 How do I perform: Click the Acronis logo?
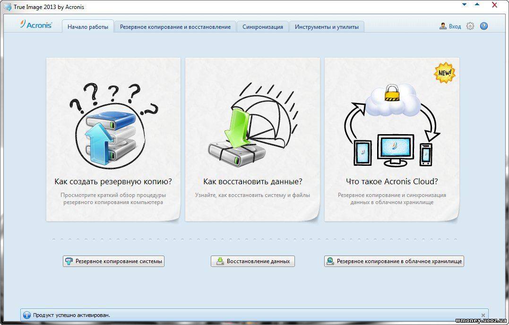(x=36, y=25)
